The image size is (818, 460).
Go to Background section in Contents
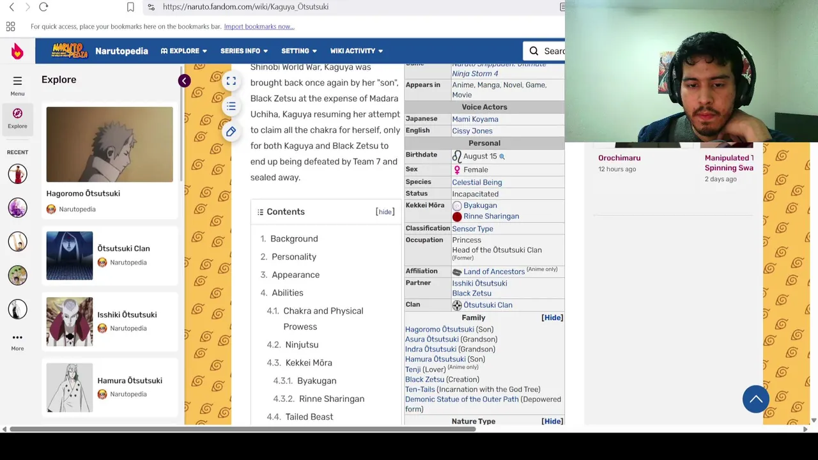tap(294, 239)
